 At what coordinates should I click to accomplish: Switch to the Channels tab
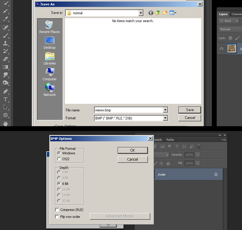tap(236, 14)
